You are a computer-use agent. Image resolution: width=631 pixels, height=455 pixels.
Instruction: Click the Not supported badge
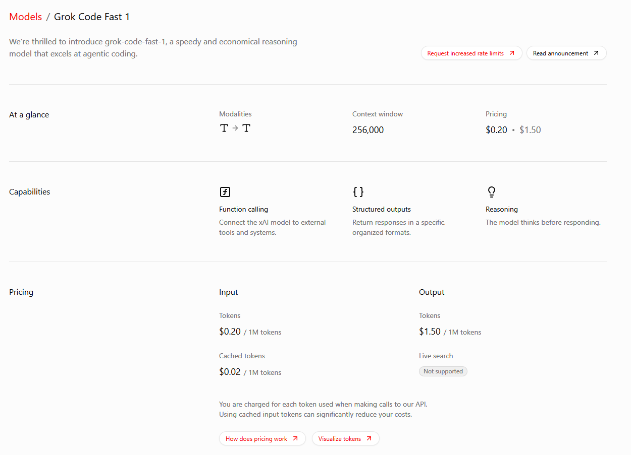[x=443, y=371]
